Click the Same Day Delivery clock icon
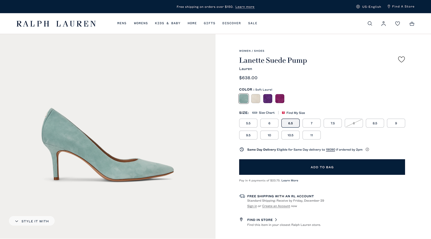 pos(242,150)
